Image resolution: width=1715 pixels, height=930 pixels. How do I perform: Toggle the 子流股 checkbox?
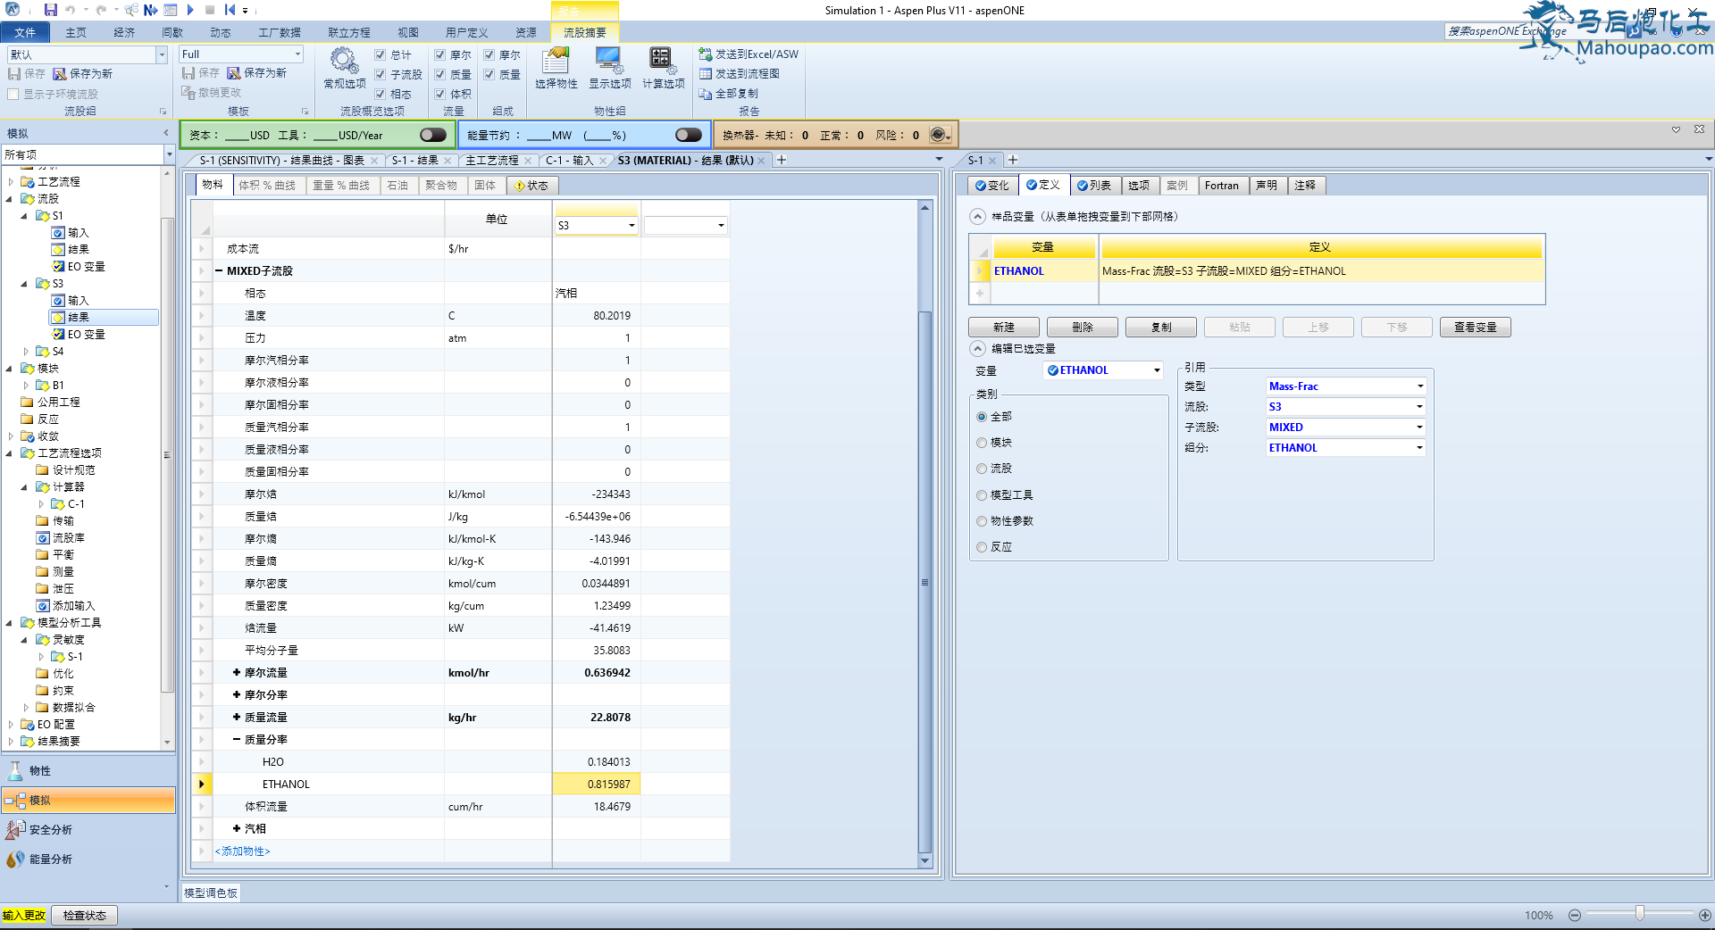click(381, 75)
